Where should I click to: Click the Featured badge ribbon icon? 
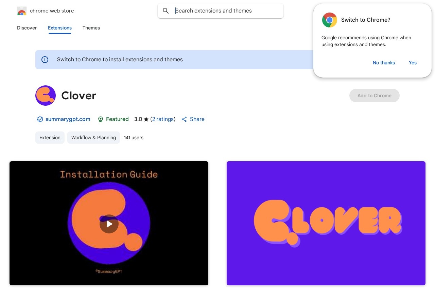coord(101,119)
